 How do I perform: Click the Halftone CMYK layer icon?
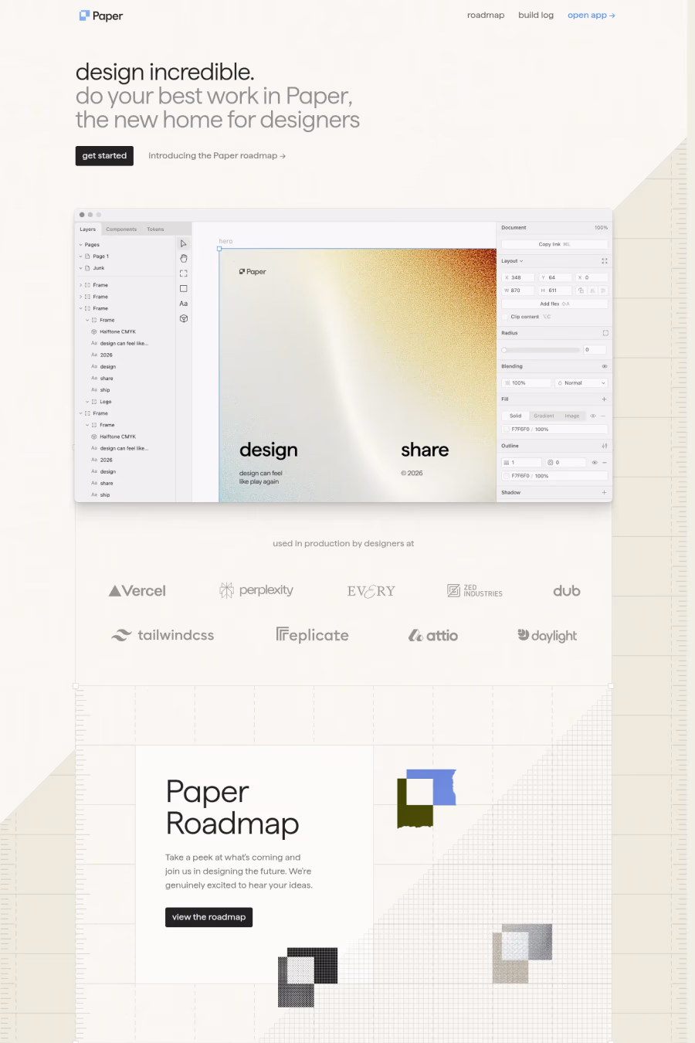pyautogui.click(x=93, y=331)
